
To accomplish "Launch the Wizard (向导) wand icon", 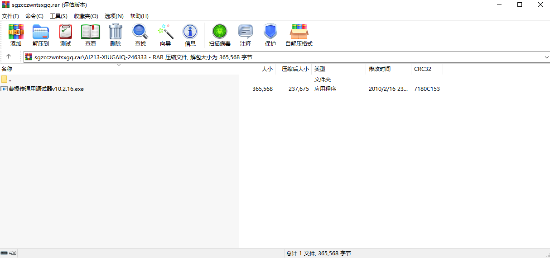I will [165, 35].
